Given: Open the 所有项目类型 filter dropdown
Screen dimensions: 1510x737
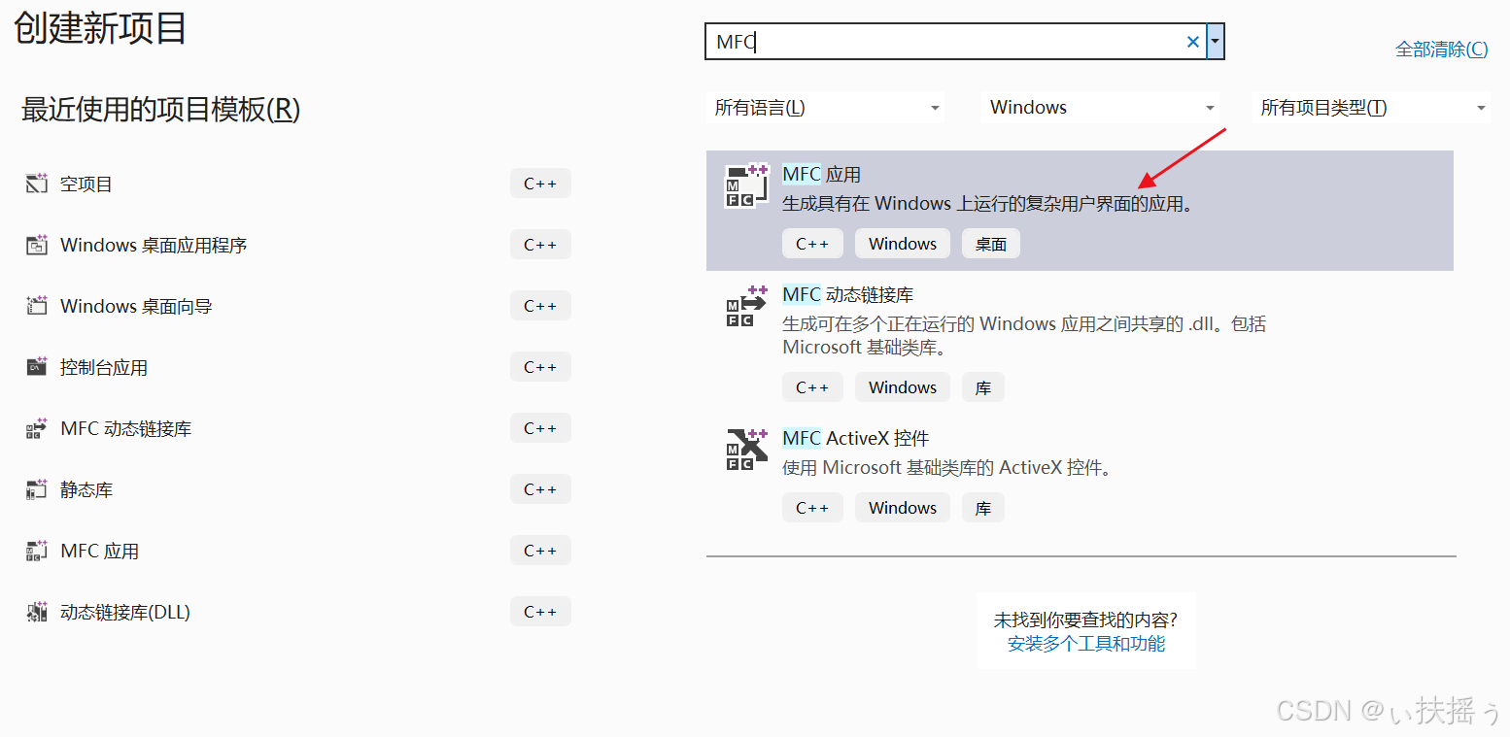Looking at the screenshot, I should 1372,108.
